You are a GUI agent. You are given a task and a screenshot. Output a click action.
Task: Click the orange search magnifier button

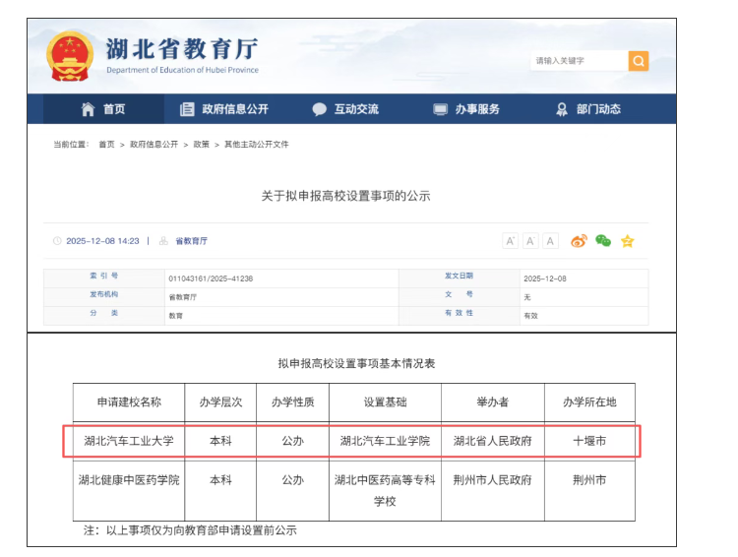(639, 61)
